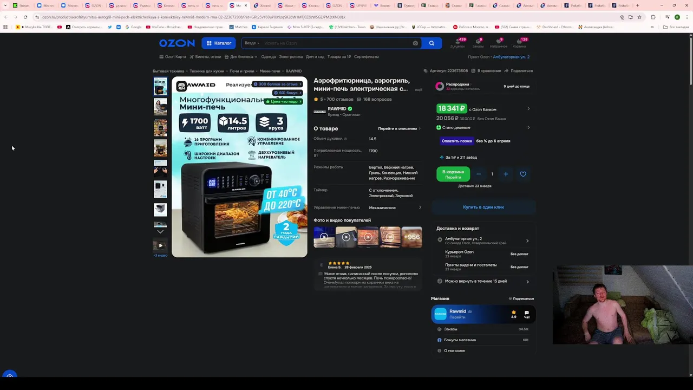Click the Каталог button
The width and height of the screenshot is (693, 390).
pyautogui.click(x=219, y=43)
